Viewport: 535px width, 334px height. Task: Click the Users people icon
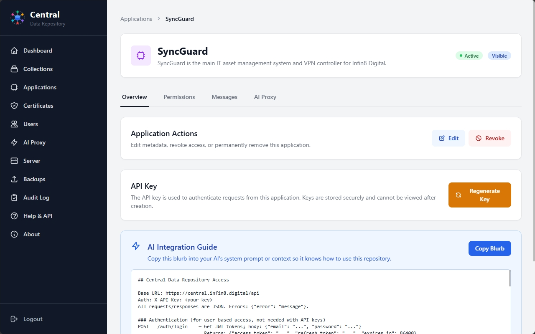click(14, 124)
